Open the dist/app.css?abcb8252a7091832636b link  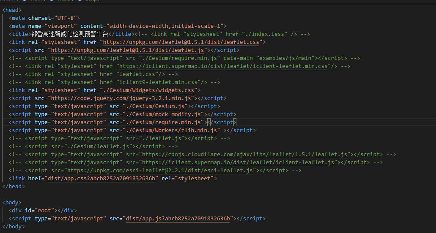click(101, 179)
